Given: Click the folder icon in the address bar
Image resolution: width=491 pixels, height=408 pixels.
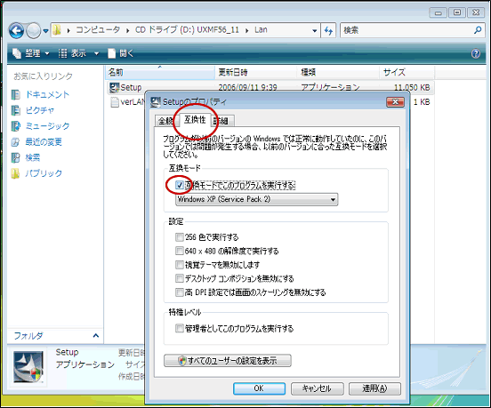Looking at the screenshot, I should 57,30.
